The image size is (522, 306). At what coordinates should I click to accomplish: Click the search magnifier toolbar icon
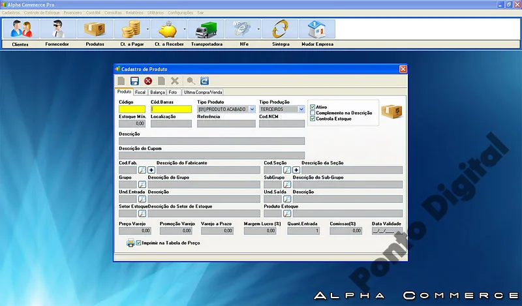point(191,81)
